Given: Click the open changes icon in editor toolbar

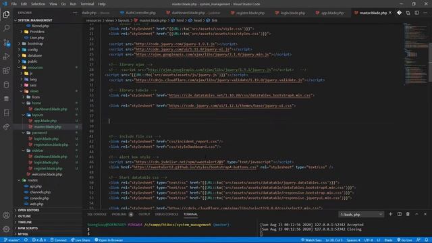Looking at the screenshot, I should (x=408, y=13).
